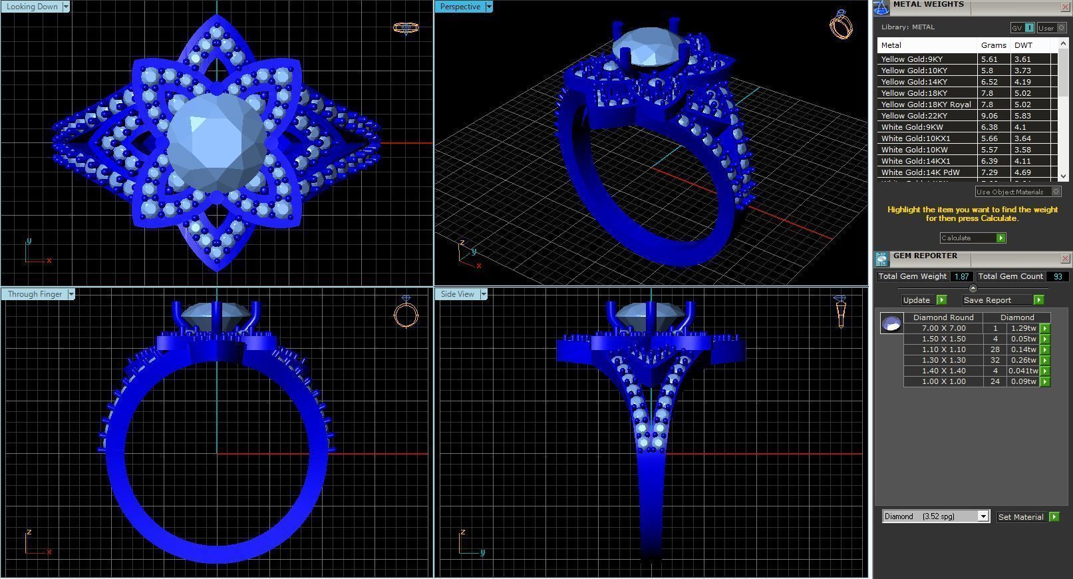Click the Calculate button
This screenshot has height=579, width=1073.
[x=973, y=238]
